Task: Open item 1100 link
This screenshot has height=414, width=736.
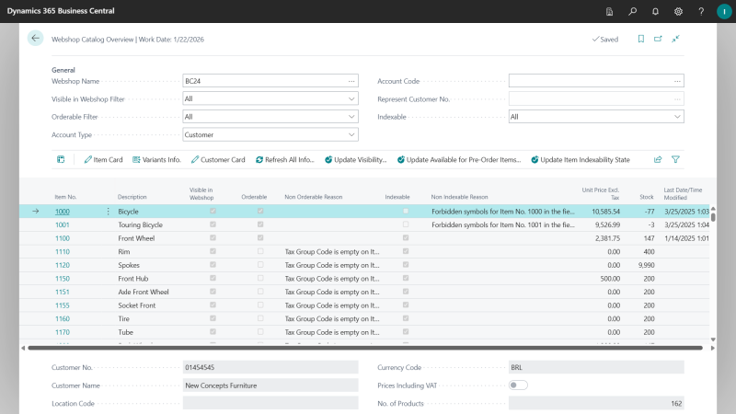Action: (x=62, y=238)
